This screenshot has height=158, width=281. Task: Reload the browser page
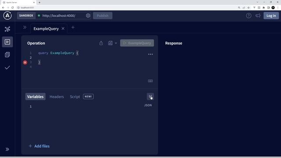pyautogui.click(x=13, y=7)
